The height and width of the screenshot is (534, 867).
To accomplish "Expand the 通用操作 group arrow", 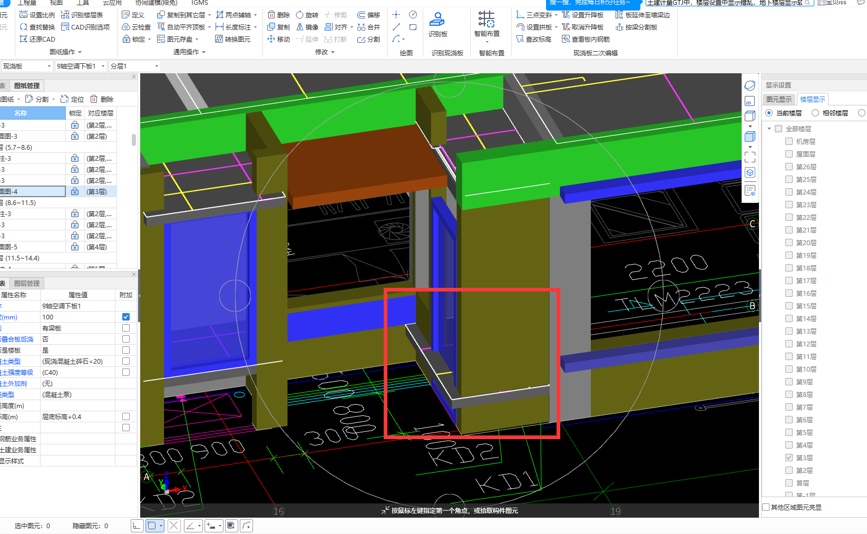I will 204,52.
